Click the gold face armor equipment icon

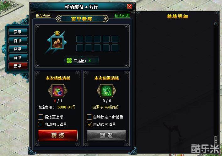(x=57, y=43)
